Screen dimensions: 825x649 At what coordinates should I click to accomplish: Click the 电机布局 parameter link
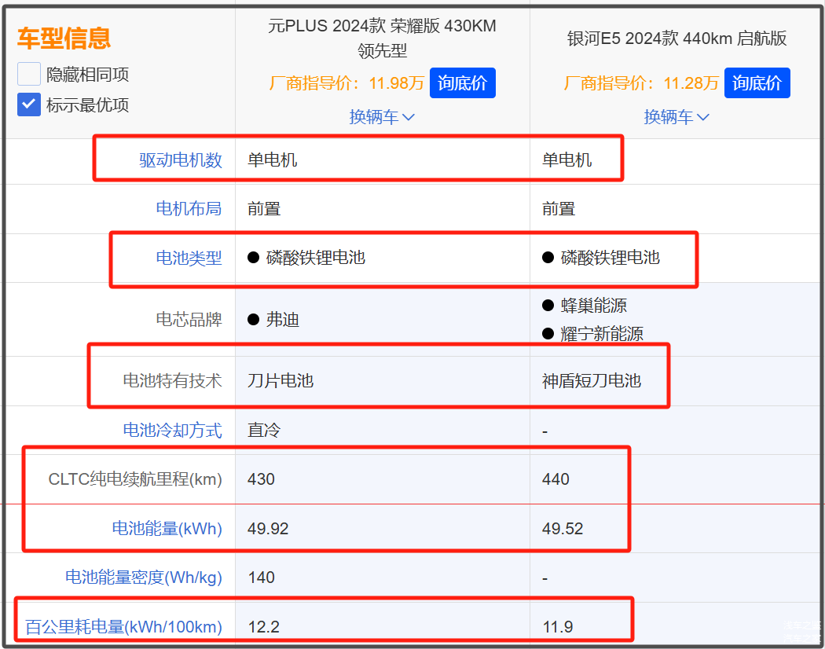point(189,208)
